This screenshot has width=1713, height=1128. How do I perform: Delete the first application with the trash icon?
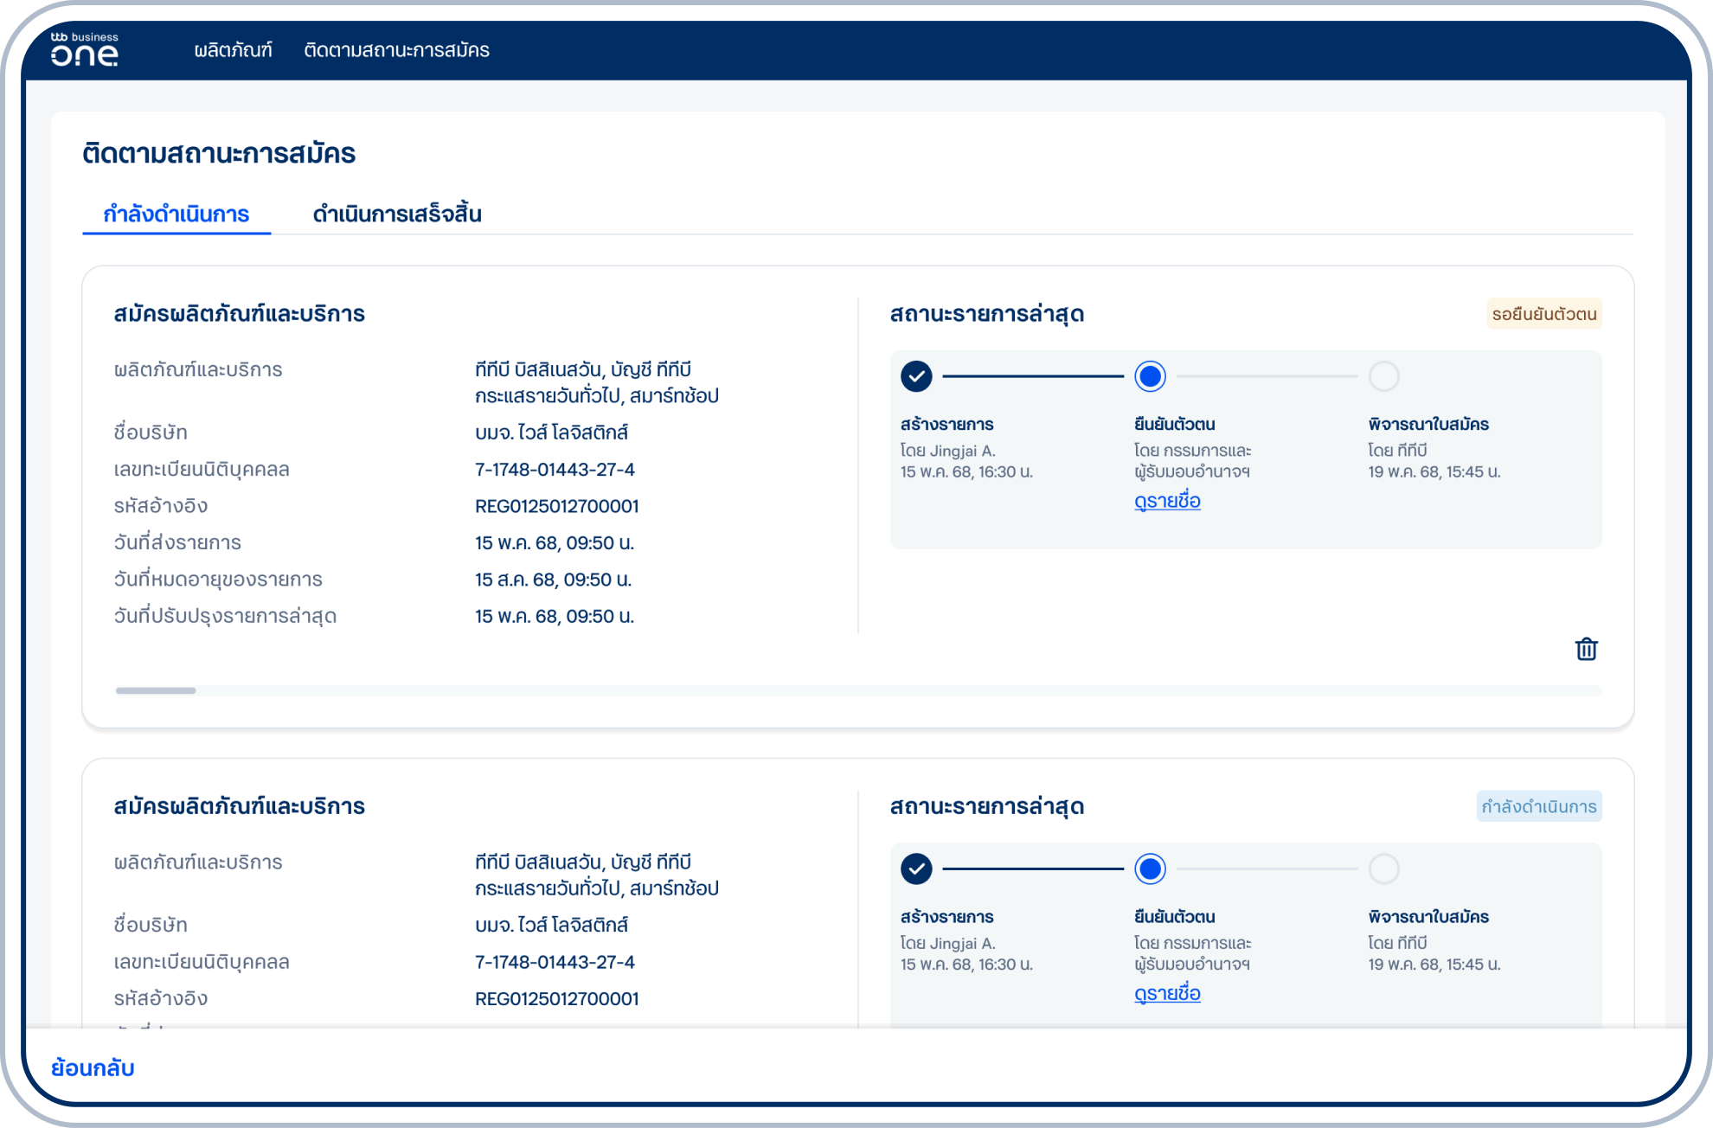(1586, 649)
